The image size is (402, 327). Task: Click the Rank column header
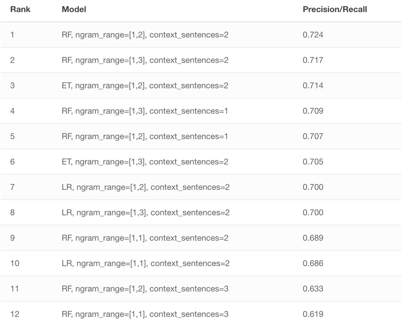coord(20,10)
